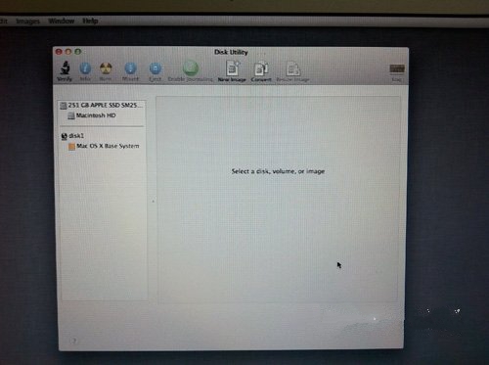Click the Disk Utility window title

tap(231, 52)
